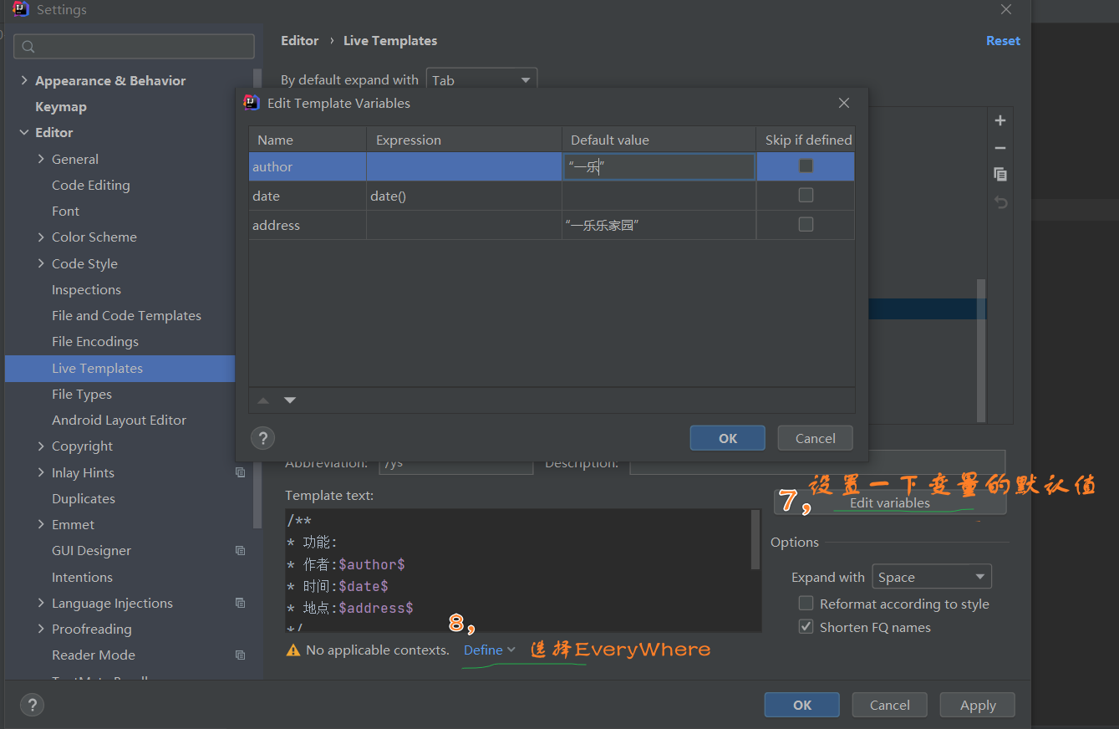The height and width of the screenshot is (729, 1119).
Task: Select the address variable row name
Action: pos(277,225)
